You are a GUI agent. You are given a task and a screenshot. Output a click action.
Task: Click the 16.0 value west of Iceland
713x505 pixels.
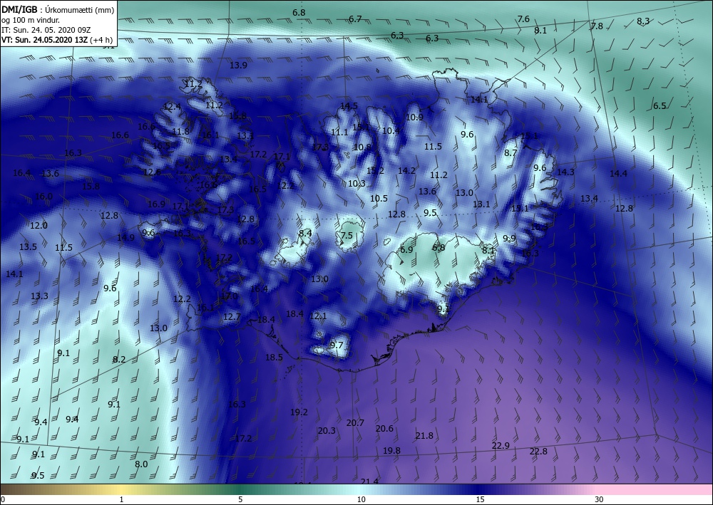pos(43,197)
